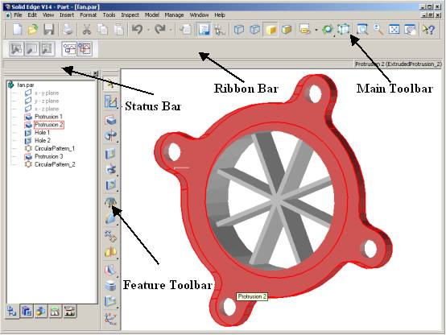Fit the model to the window
The image size is (446, 335).
click(x=394, y=29)
